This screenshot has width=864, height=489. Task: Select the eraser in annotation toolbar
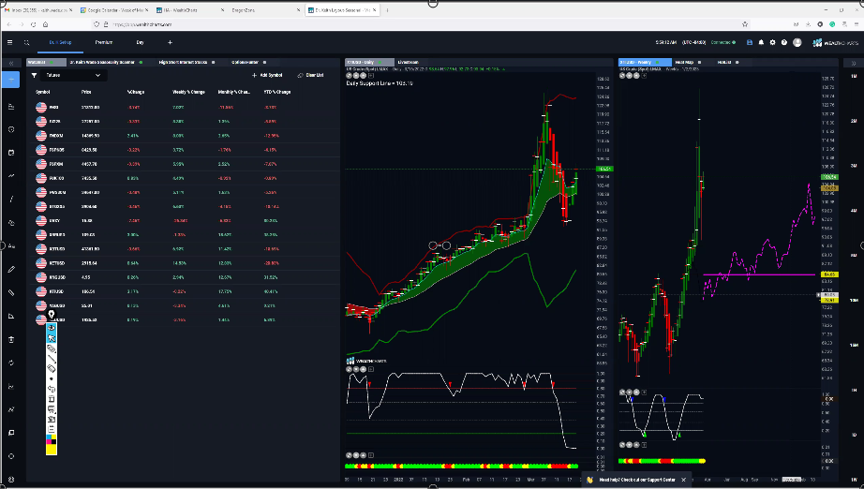[x=52, y=368]
